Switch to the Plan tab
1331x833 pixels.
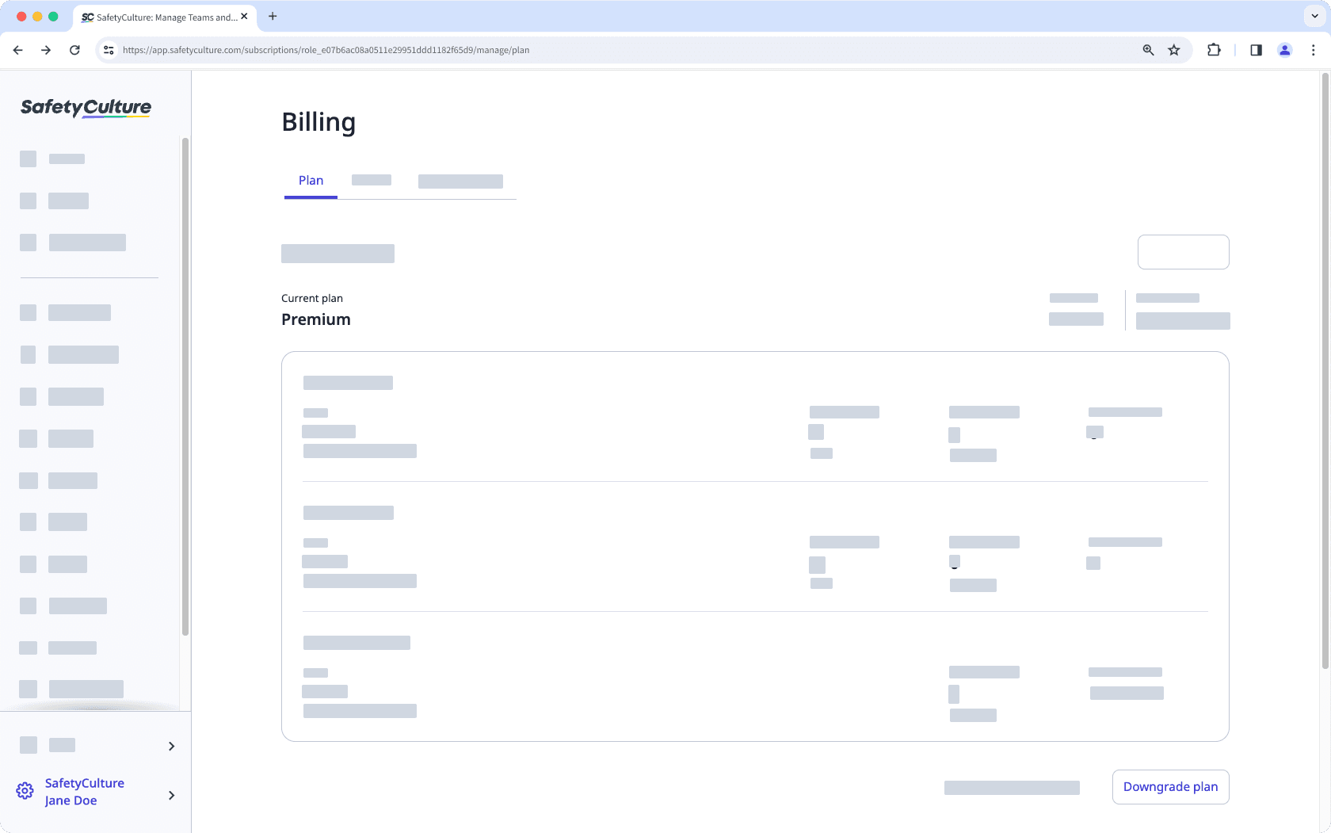311,180
